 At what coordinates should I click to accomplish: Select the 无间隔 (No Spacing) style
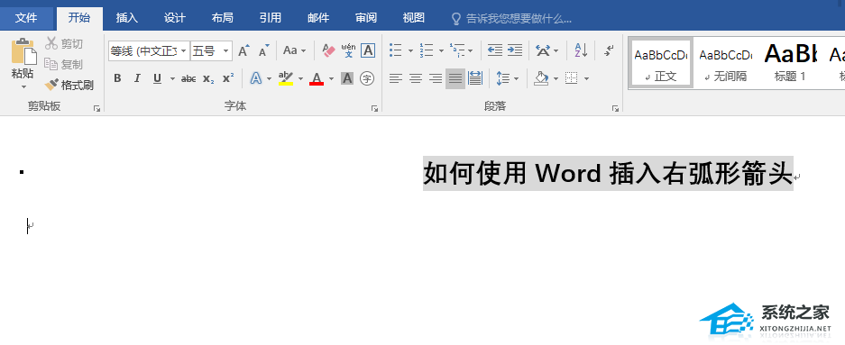point(725,62)
